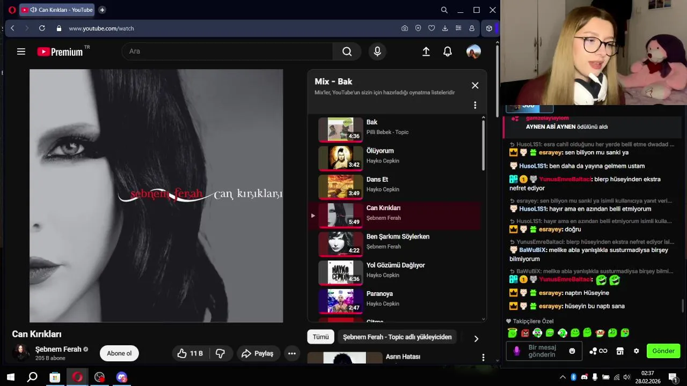Play 'Yol Gözümü Dağlıyor' from the mix
Screen dimensions: 687x386
point(394,272)
